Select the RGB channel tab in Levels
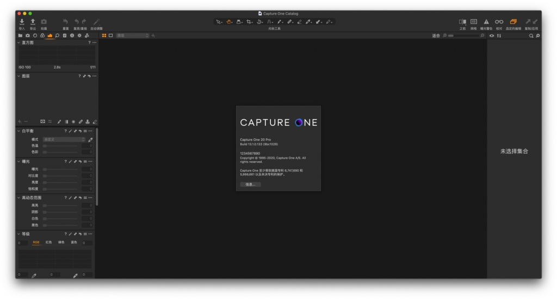Image resolution: width=557 pixels, height=299 pixels. click(36, 242)
